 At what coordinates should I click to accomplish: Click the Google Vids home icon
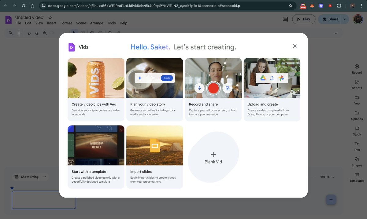point(8,20)
